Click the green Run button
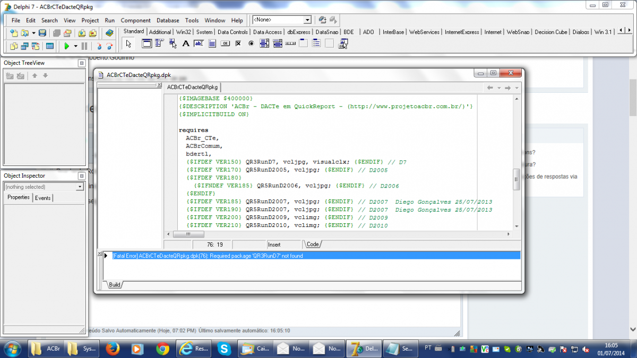 pyautogui.click(x=67, y=46)
